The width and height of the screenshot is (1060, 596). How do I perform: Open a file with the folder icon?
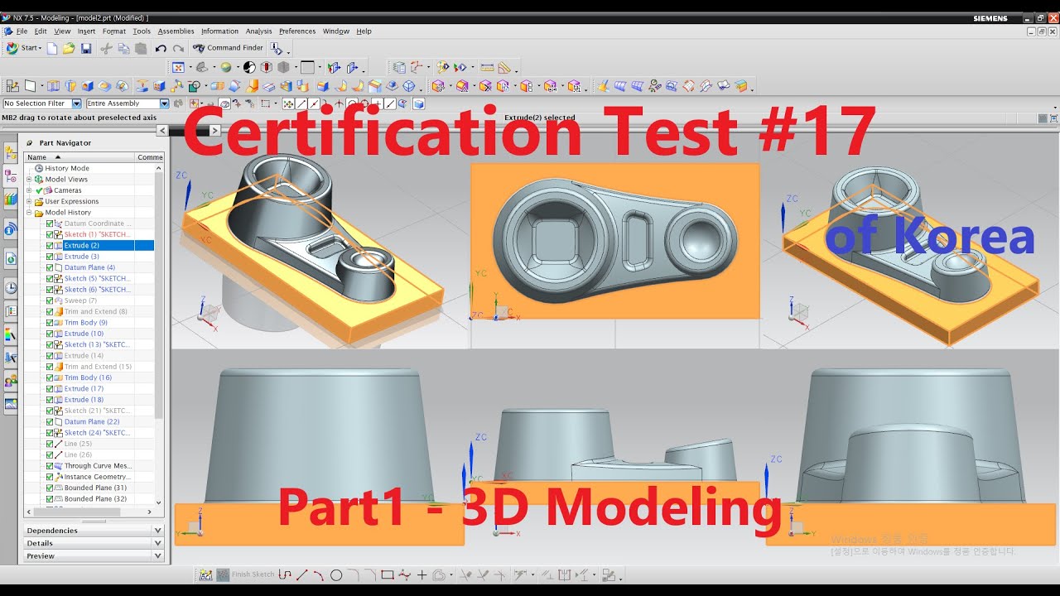69,48
